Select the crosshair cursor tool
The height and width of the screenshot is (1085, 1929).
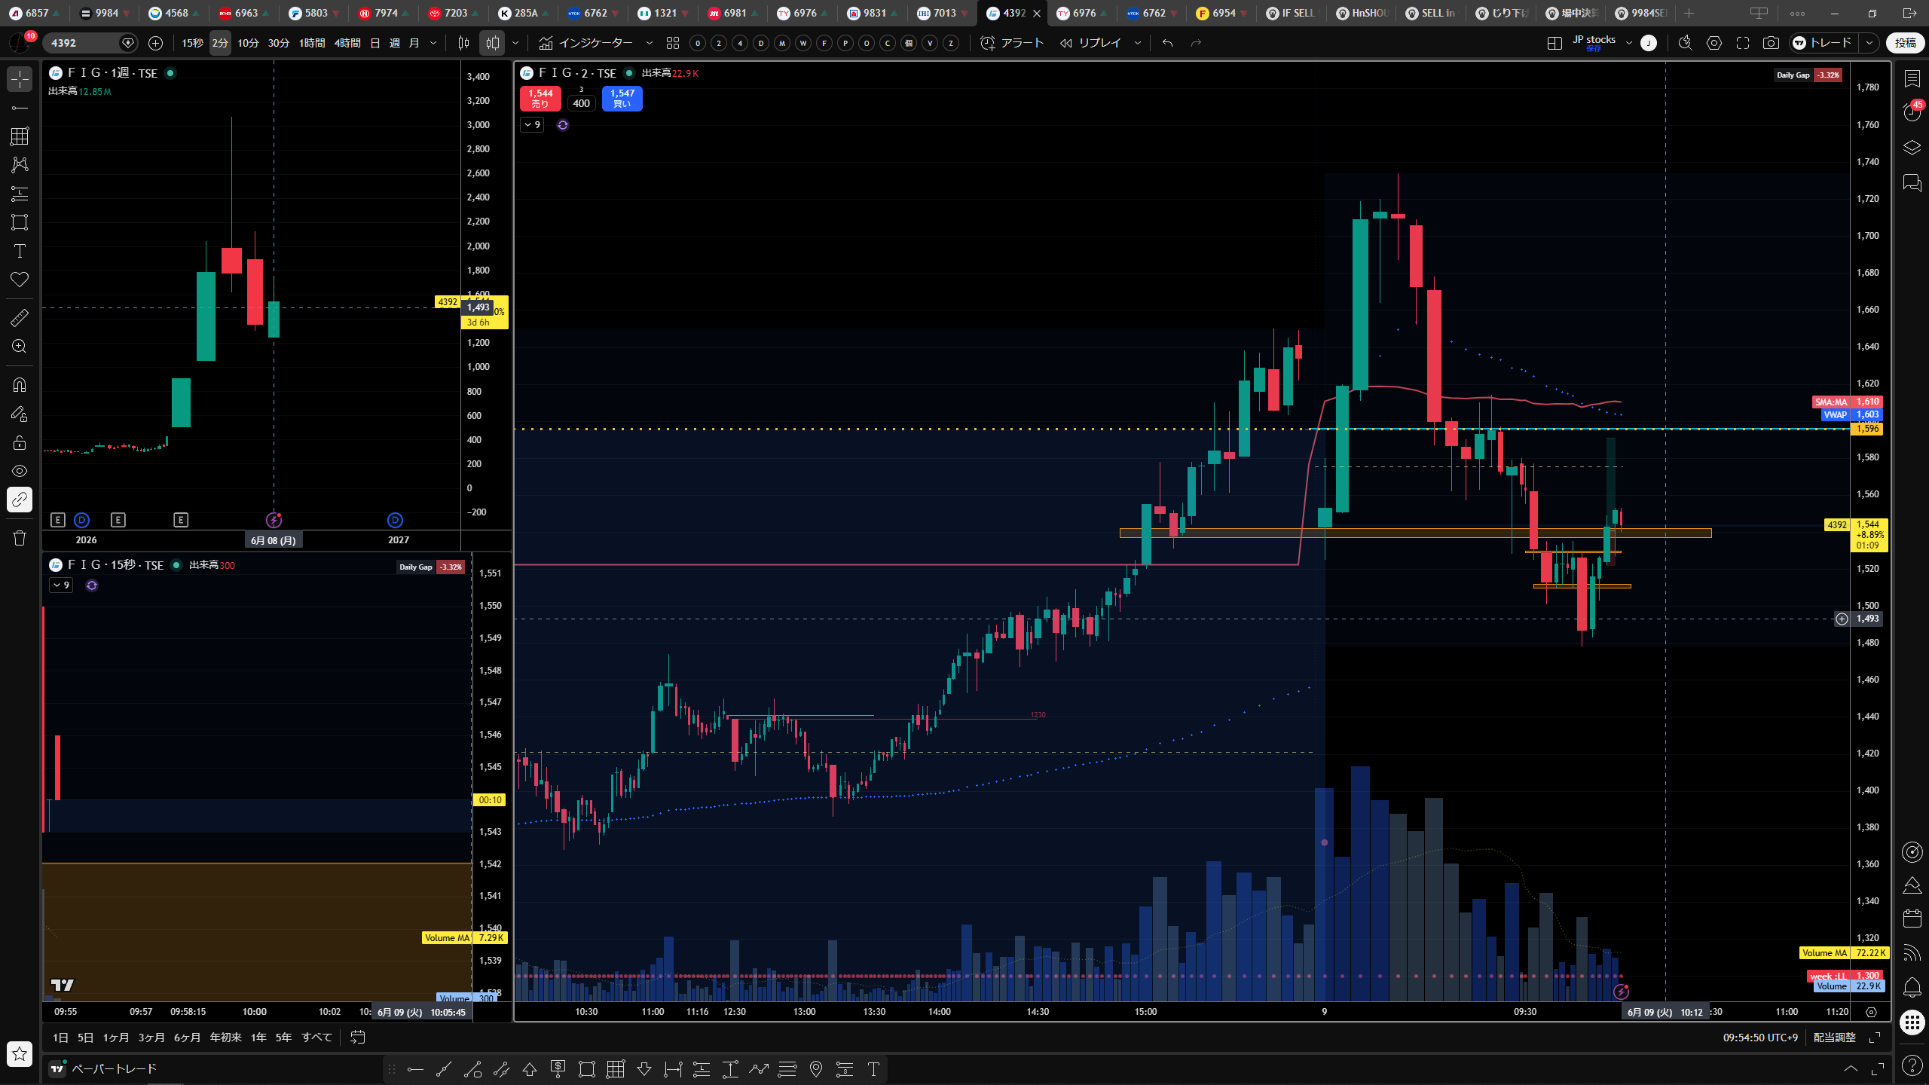(20, 79)
